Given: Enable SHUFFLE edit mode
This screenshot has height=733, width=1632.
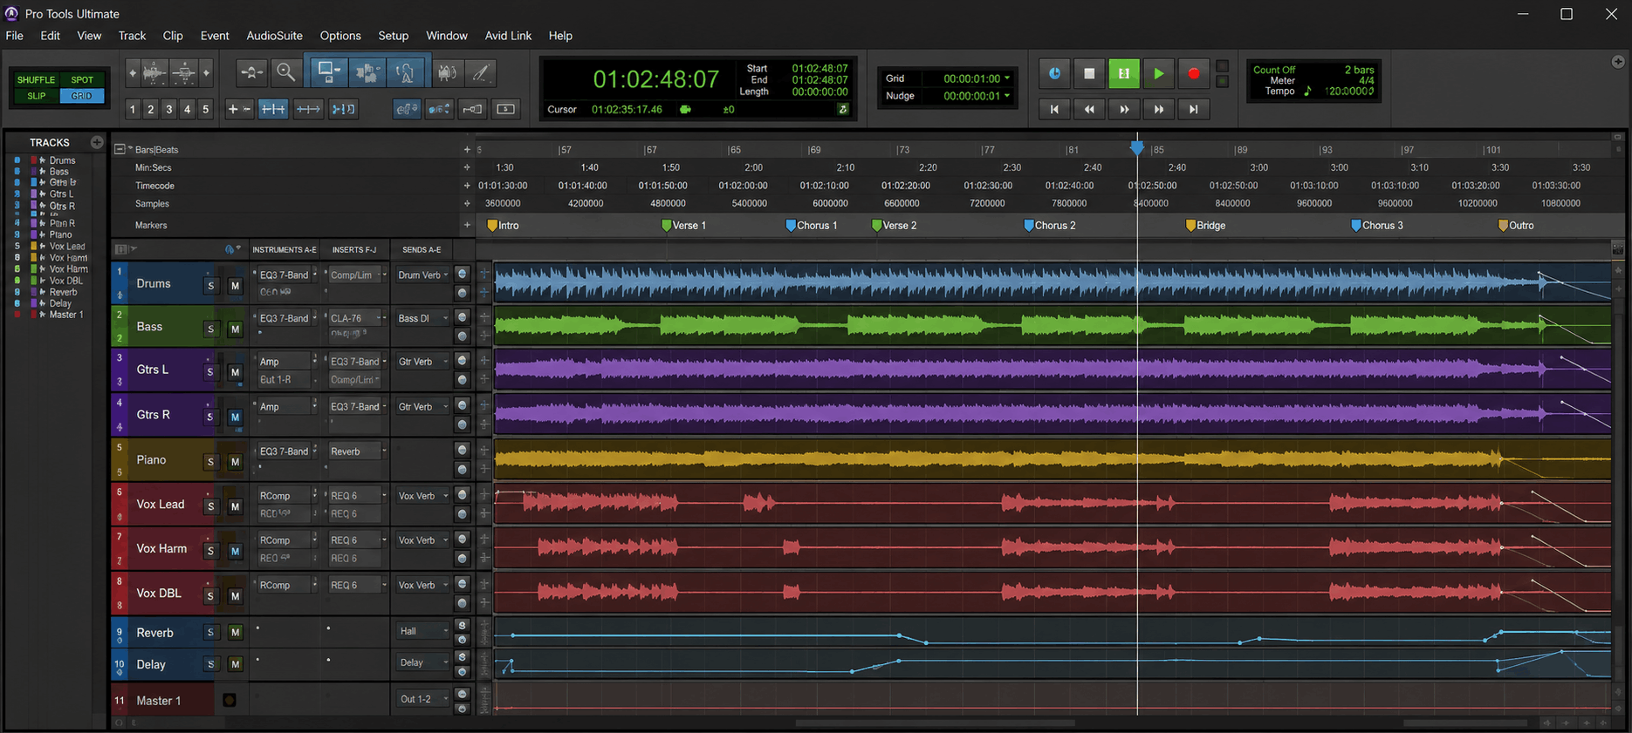Looking at the screenshot, I should click(36, 79).
